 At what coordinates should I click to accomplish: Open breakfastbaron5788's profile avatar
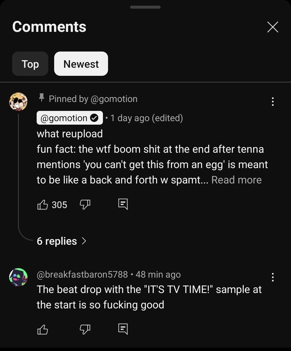tap(18, 277)
